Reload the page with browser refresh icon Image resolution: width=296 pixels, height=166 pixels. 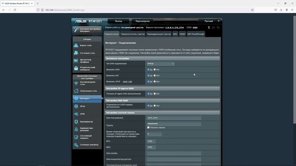click(15, 10)
